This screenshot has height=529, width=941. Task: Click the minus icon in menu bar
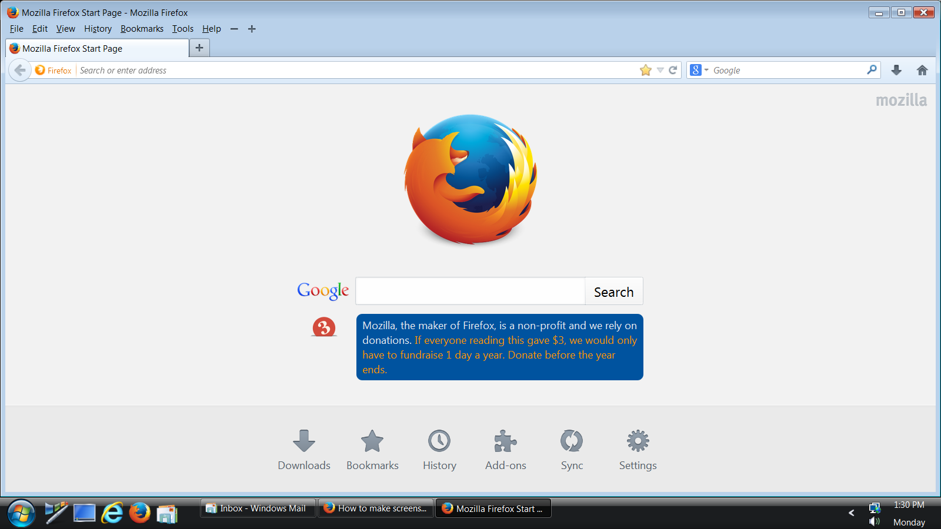tap(234, 29)
